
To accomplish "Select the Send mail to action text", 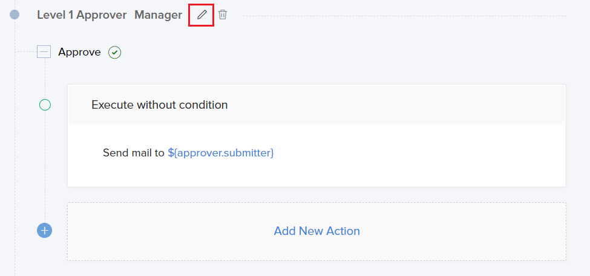I will (x=133, y=153).
